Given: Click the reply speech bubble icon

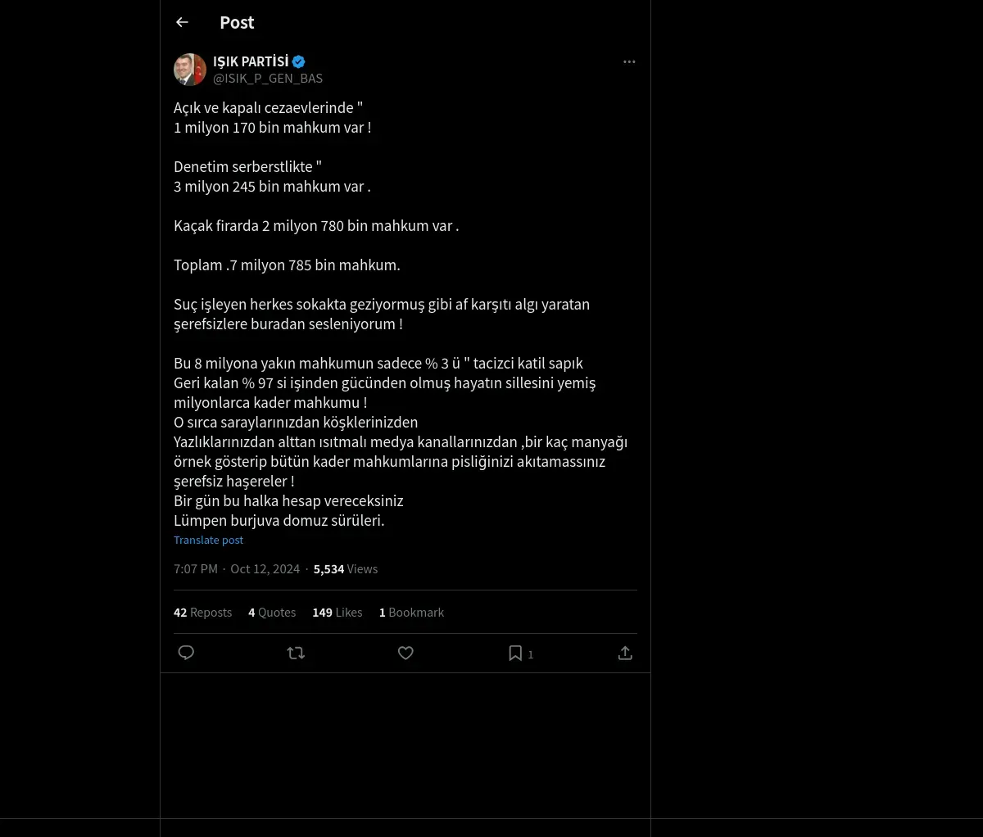Looking at the screenshot, I should pos(186,653).
